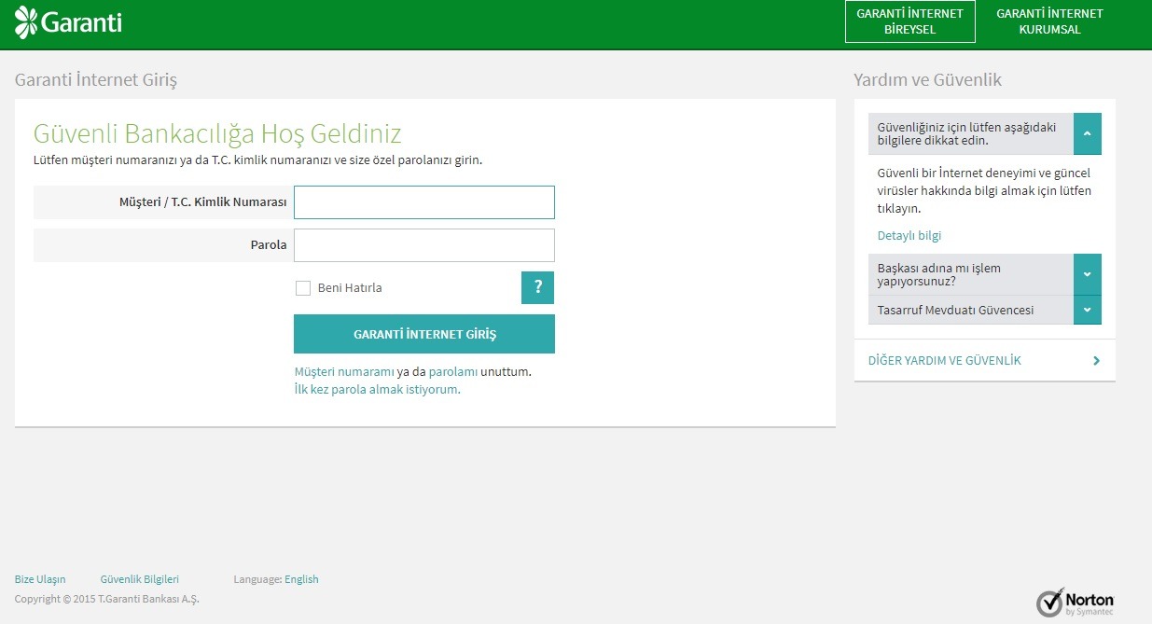Expand Başkası adına mı işlem yapıyorsunuz section
The height and width of the screenshot is (624, 1152).
tap(1088, 274)
